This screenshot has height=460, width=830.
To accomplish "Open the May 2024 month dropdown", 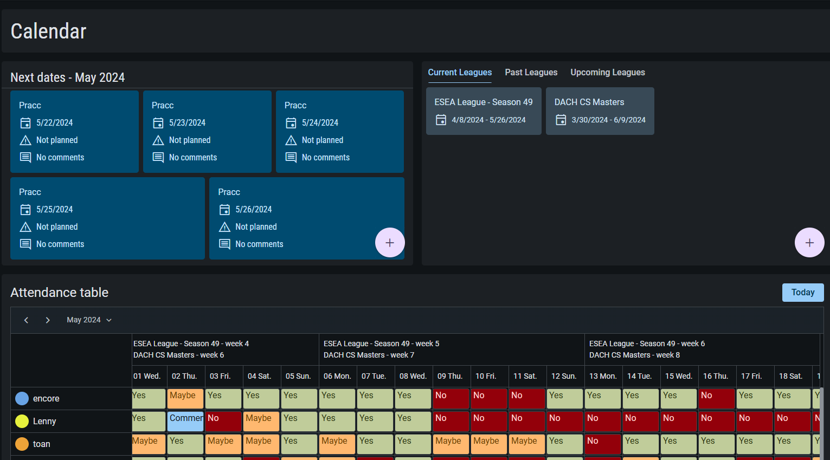I will tap(89, 320).
